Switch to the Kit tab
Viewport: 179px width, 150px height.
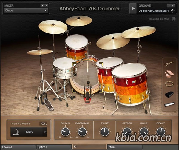click(x=89, y=147)
